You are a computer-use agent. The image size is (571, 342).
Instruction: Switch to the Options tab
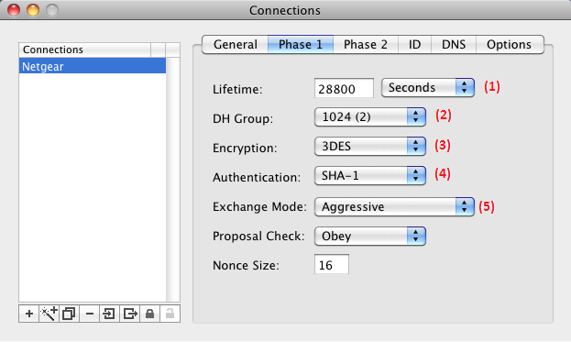[x=510, y=44]
